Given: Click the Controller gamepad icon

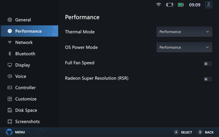Looking at the screenshot, I should pos(10,88).
